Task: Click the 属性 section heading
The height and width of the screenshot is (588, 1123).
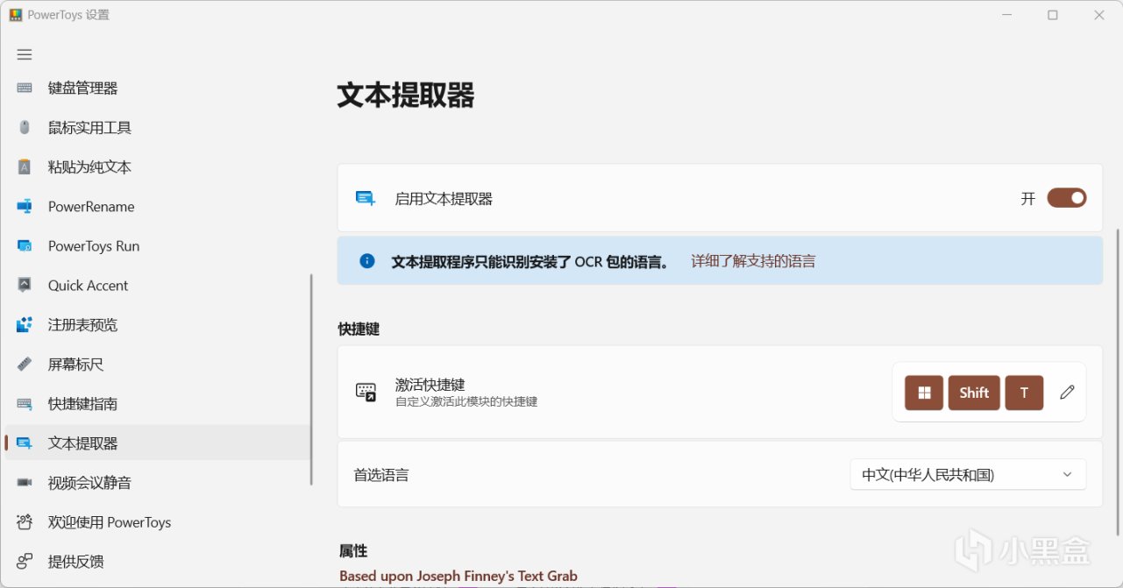Action: (353, 551)
